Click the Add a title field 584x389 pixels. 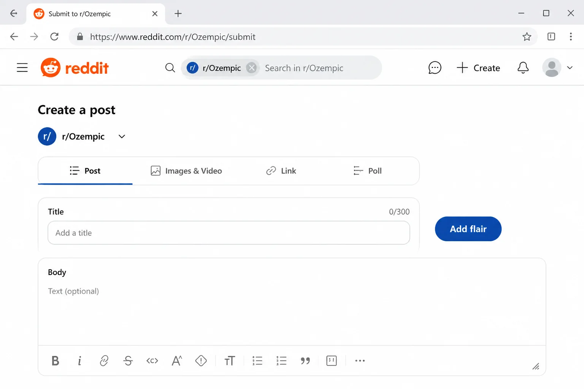point(229,232)
